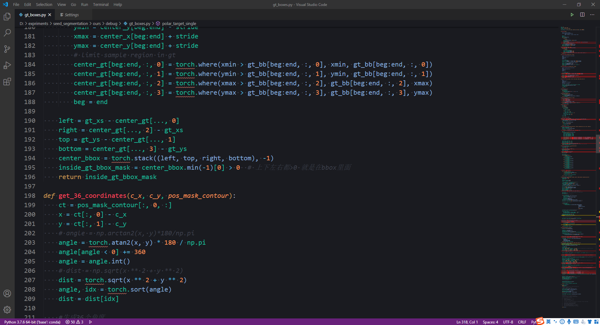Open the Manage gear icon
600x325 pixels.
tap(7, 310)
